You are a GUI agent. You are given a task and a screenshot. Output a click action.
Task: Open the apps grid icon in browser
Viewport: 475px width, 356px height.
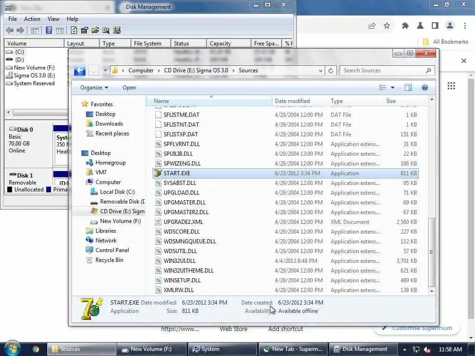pyautogui.click(x=451, y=86)
